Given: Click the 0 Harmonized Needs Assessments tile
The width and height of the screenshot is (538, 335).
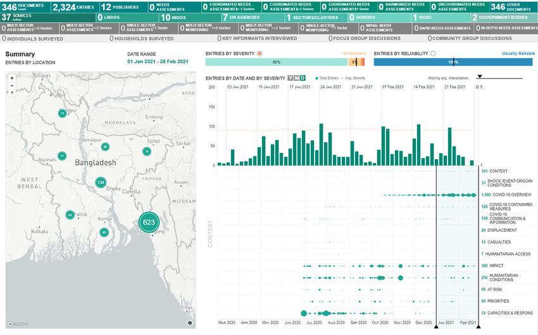Looking at the screenshot, I should [403, 7].
